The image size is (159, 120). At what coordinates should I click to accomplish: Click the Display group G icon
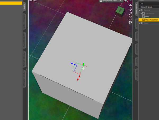pos(142,23)
